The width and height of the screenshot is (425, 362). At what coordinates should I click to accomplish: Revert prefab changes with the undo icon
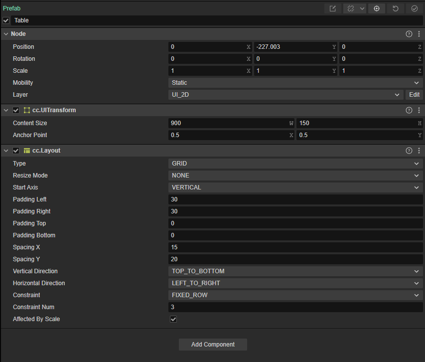(396, 8)
